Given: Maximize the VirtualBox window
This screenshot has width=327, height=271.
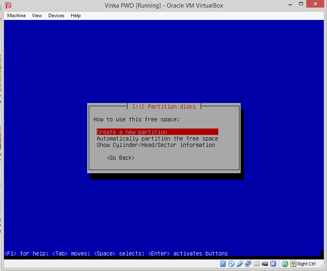Looking at the screenshot, I should (x=301, y=4).
